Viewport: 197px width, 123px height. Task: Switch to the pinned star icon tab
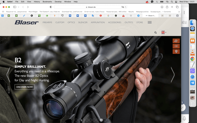click(x=131, y=16)
